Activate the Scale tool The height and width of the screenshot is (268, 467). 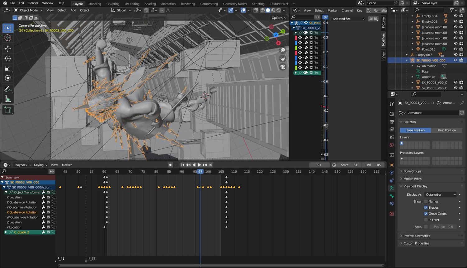8,68
